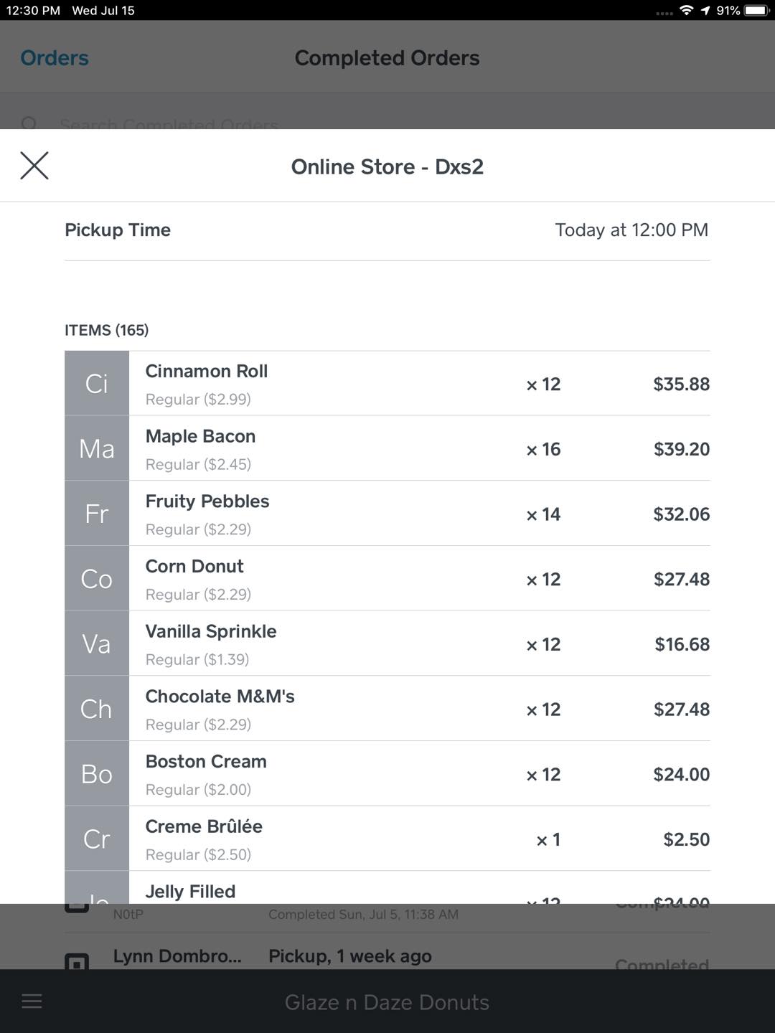Screen dimensions: 775x1033
Task: Tap the Vanilla Sprinkle 'Va' item tile
Action: click(97, 644)
